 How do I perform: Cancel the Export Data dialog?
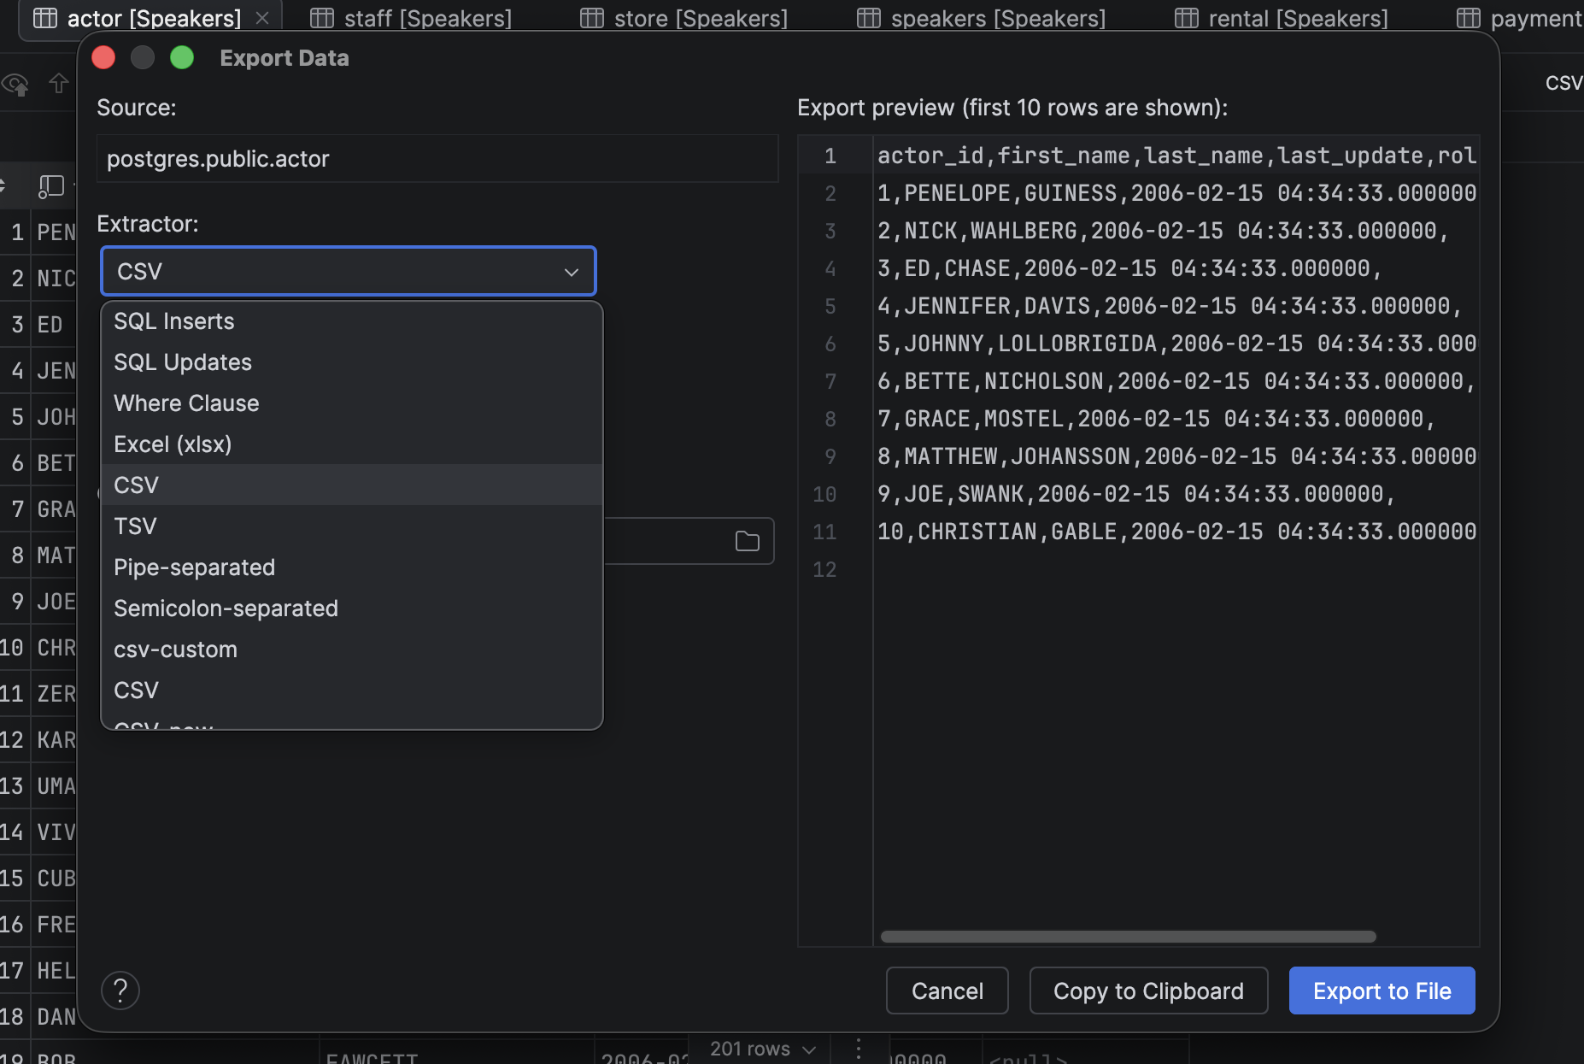pyautogui.click(x=947, y=991)
